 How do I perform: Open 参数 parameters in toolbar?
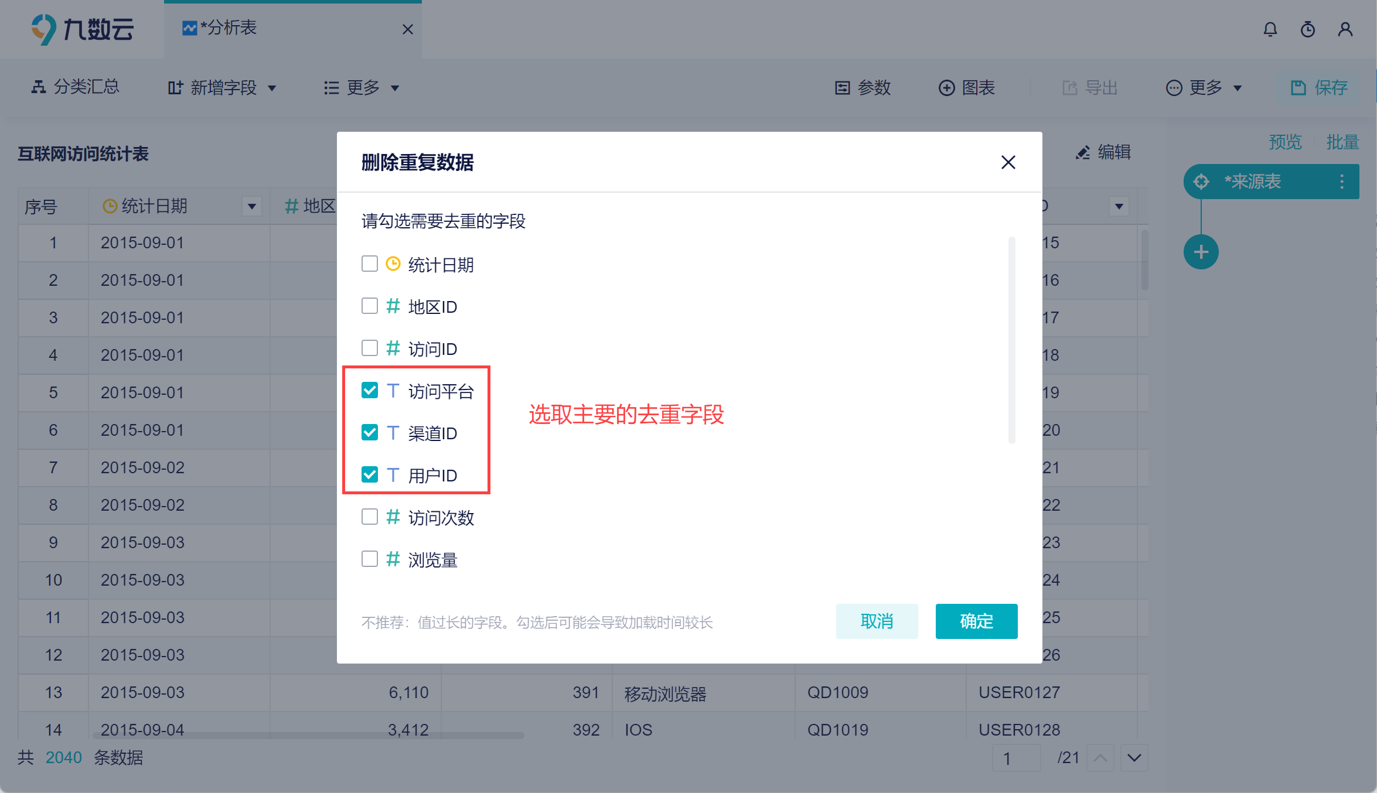(863, 88)
